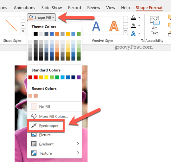Pick the gold theme color swatch
Image resolution: width=171 pixels, height=168 pixels.
68,34
